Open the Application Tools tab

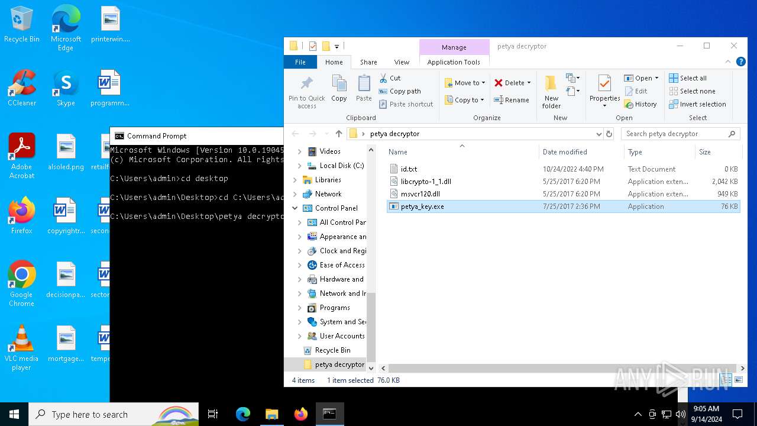click(x=454, y=62)
